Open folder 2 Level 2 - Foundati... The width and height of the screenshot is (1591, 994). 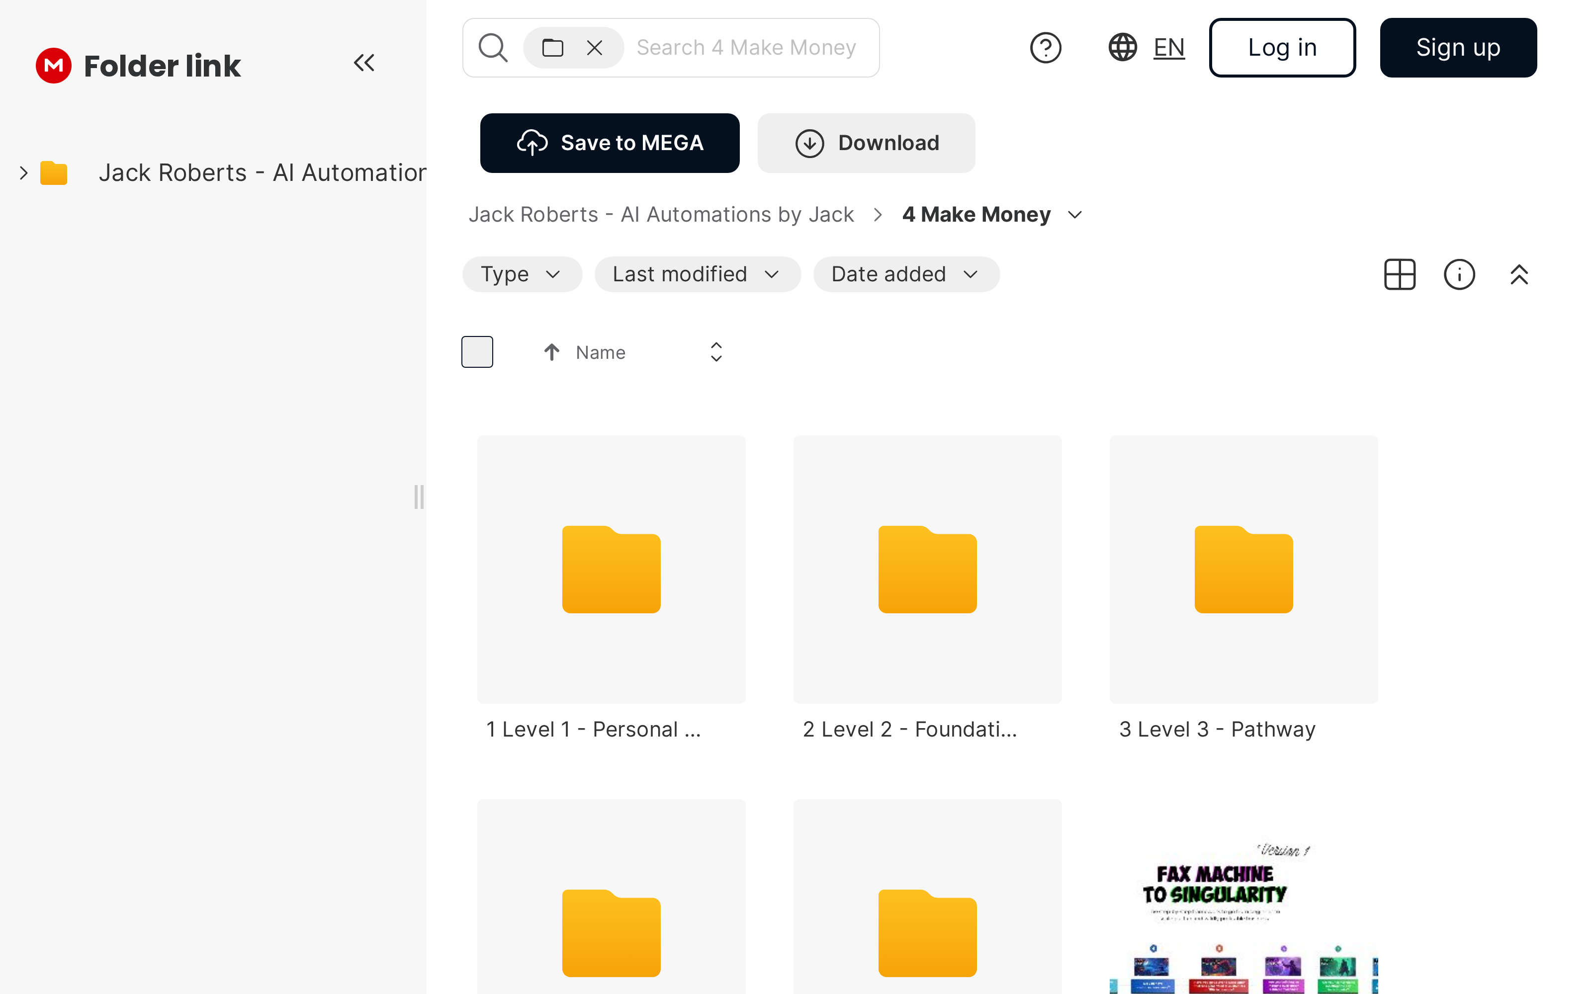tap(927, 570)
